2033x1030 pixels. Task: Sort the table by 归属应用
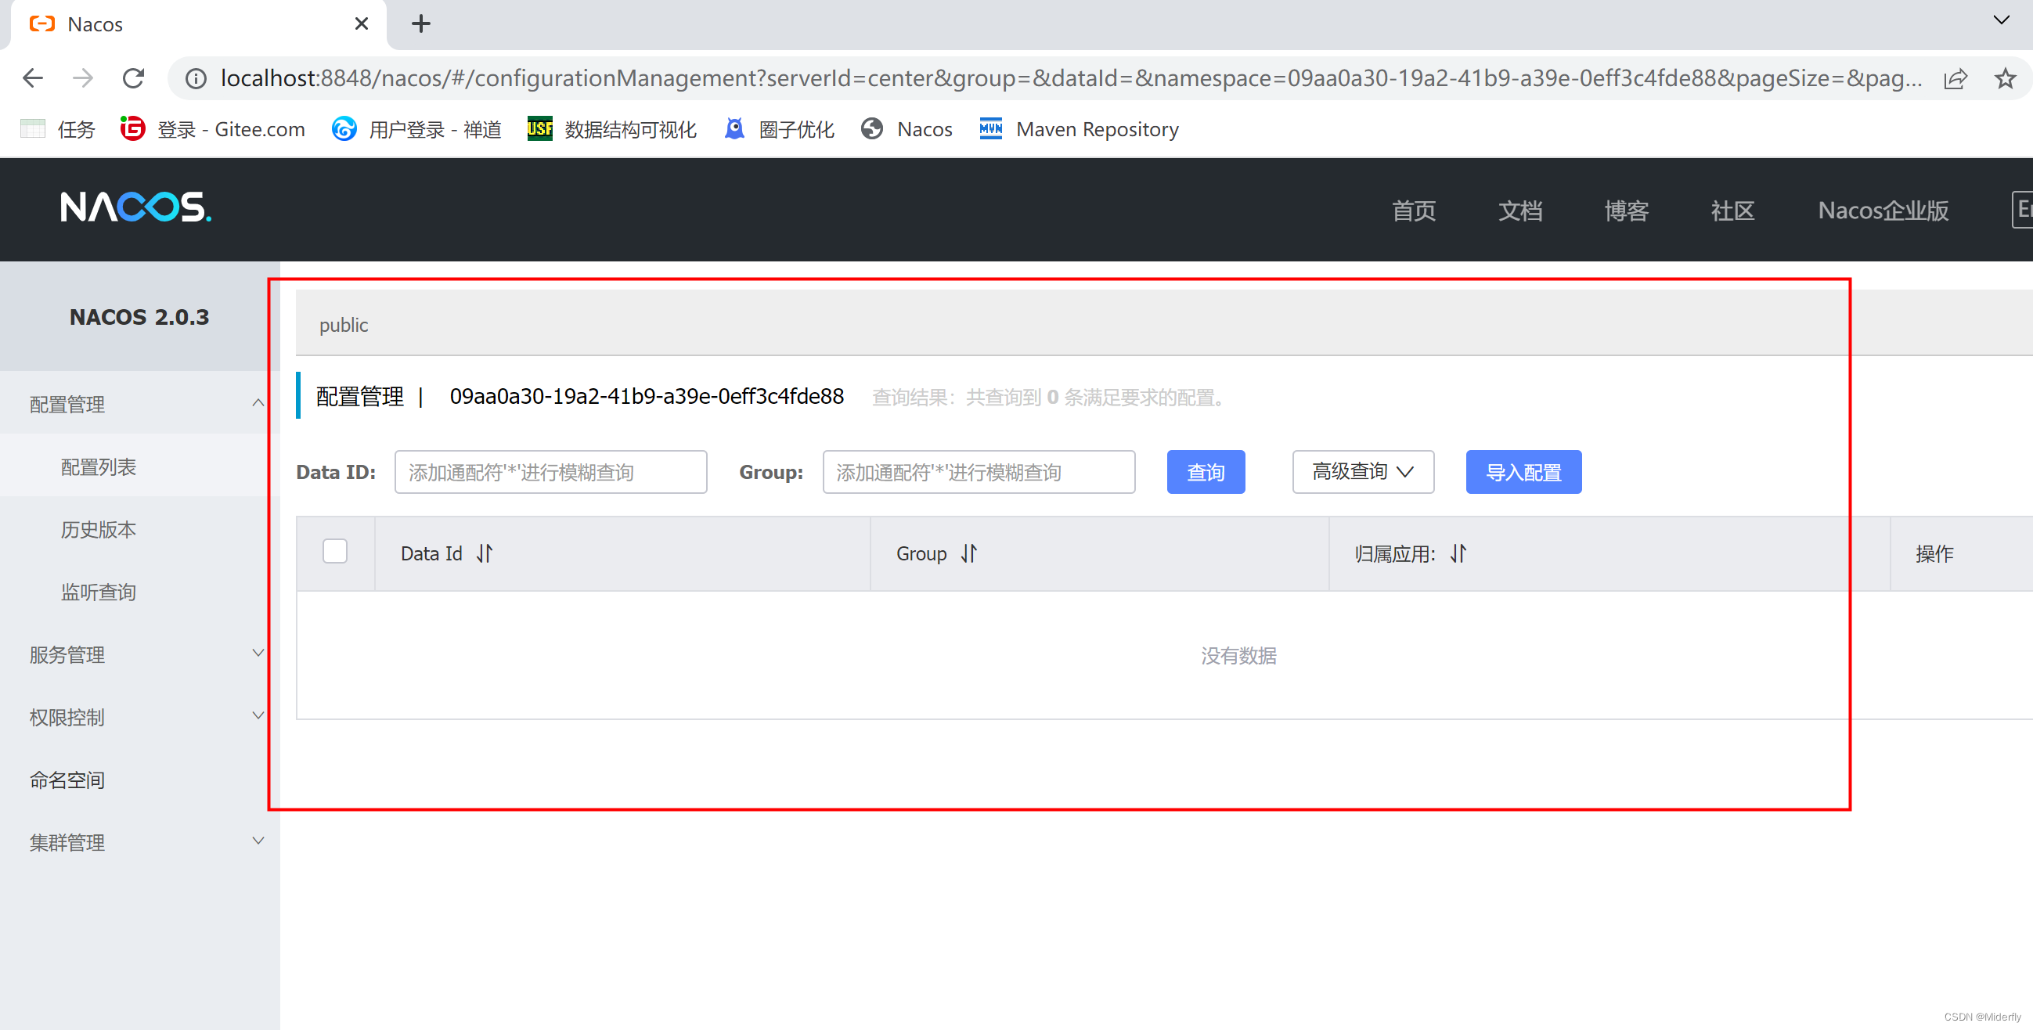pos(1458,553)
